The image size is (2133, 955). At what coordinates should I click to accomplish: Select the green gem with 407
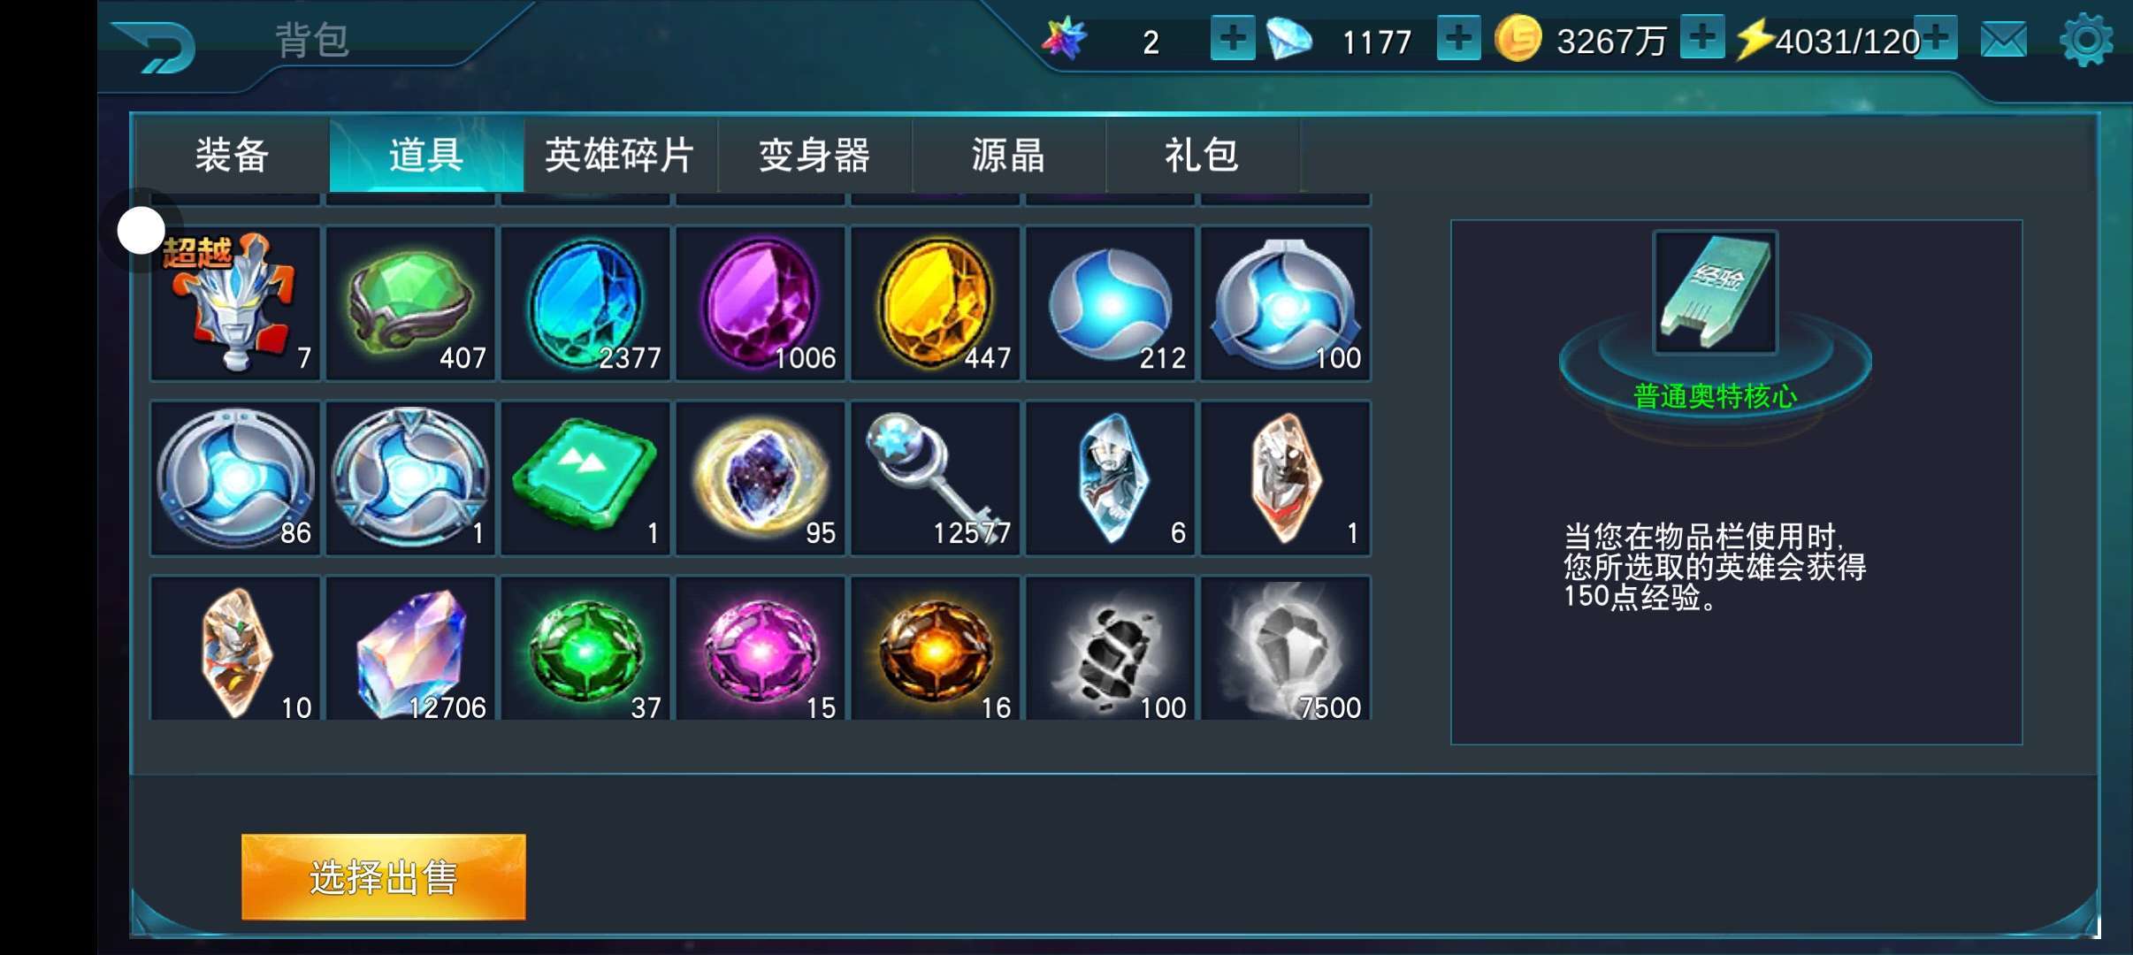[410, 303]
